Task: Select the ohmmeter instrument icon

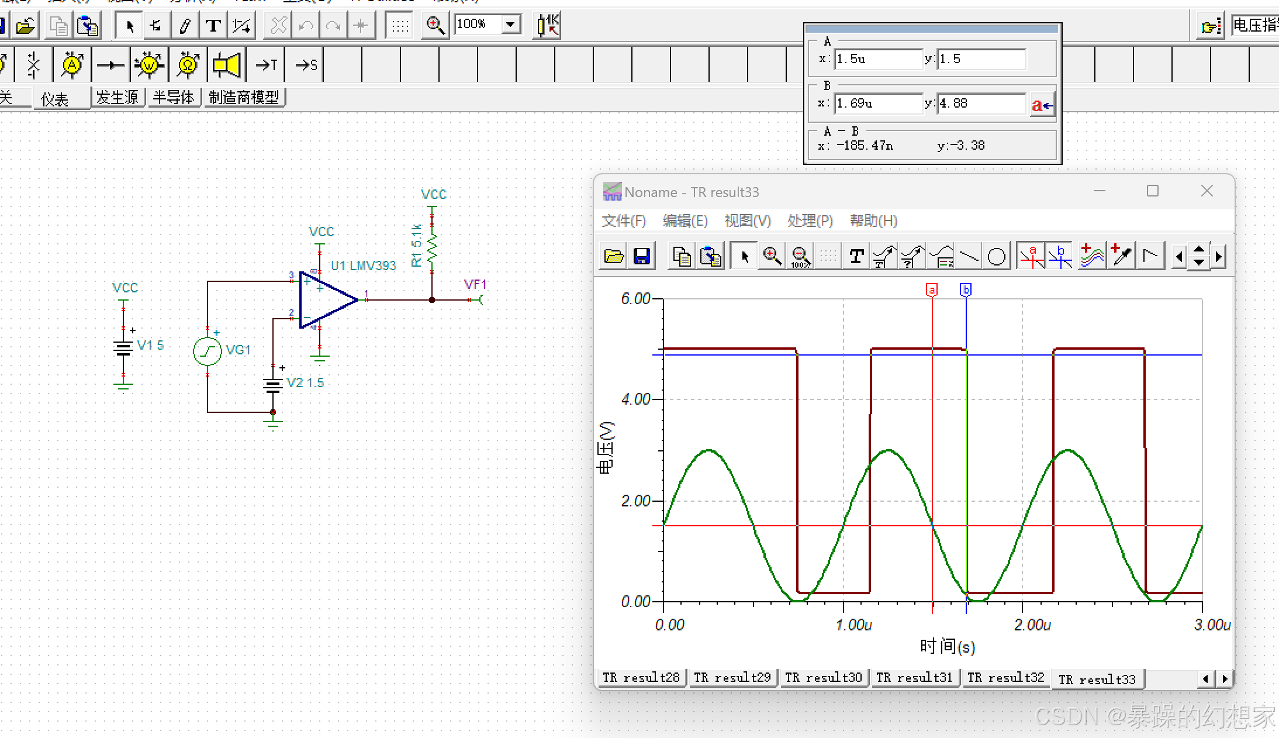Action: [188, 64]
